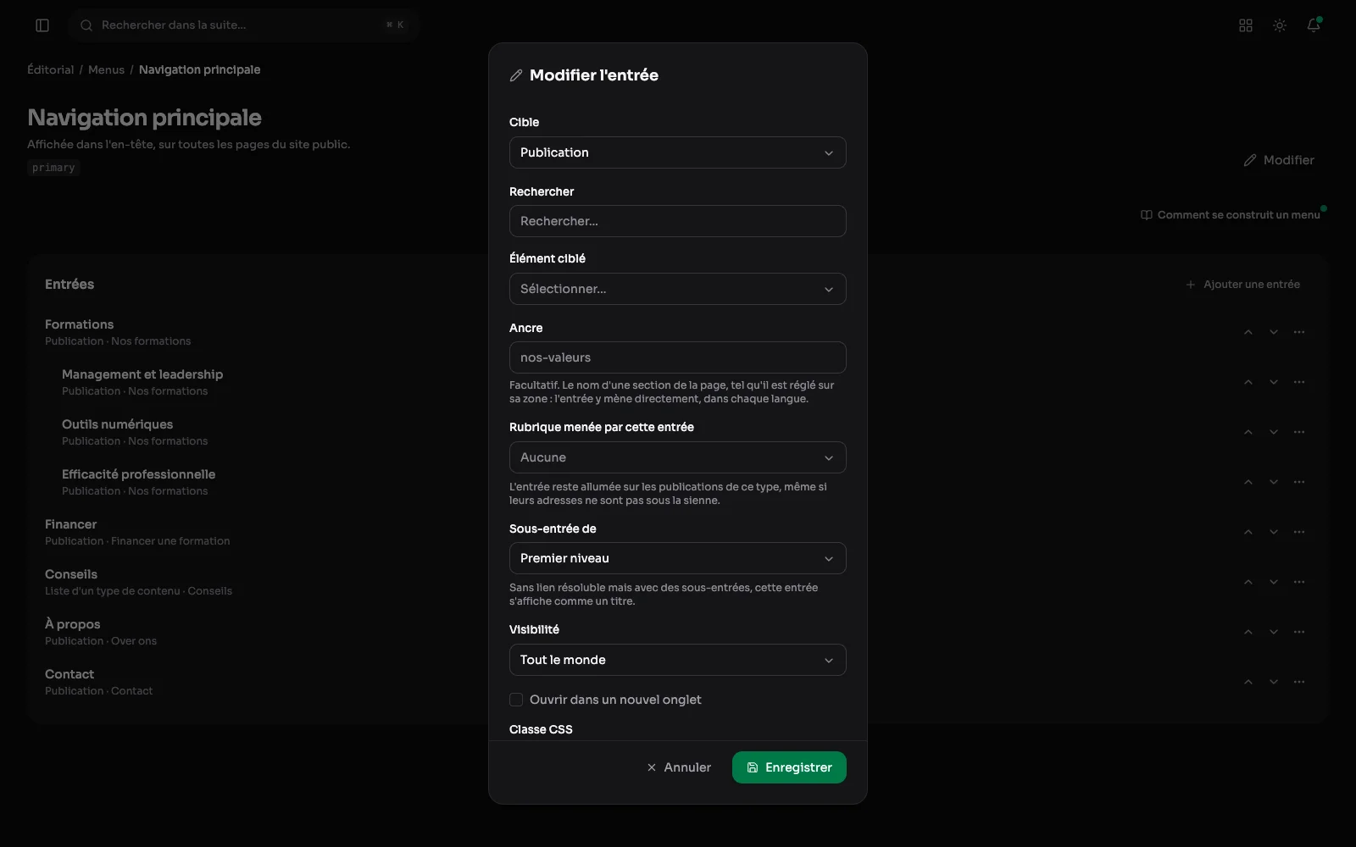Screen dimensions: 1356x847
Task: Save the entry with Enregistrer
Action: (x=789, y=767)
